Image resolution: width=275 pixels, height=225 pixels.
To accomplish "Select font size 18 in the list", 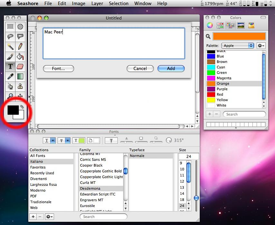I will [182, 200].
